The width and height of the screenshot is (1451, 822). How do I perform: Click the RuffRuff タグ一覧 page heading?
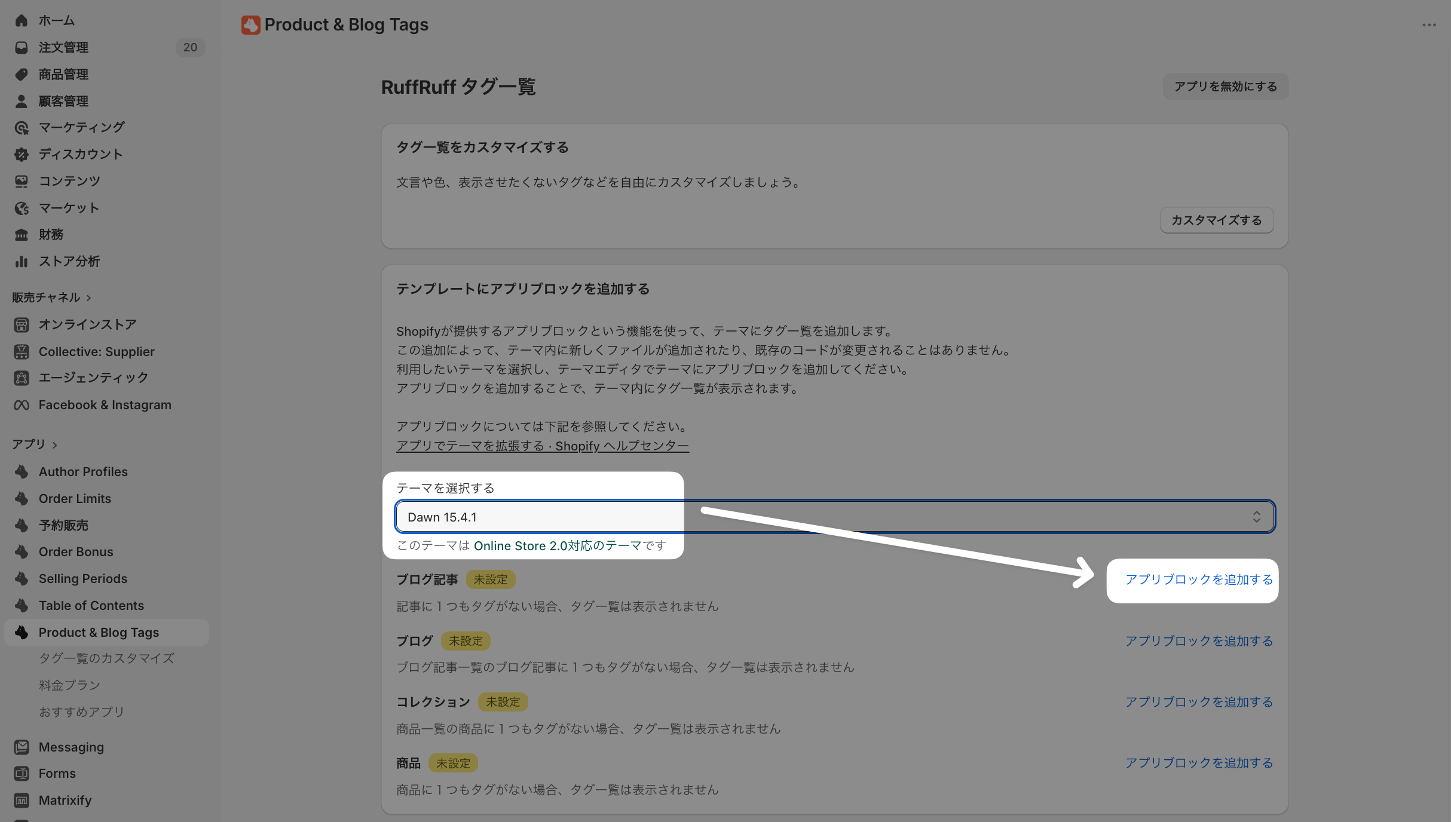point(458,87)
